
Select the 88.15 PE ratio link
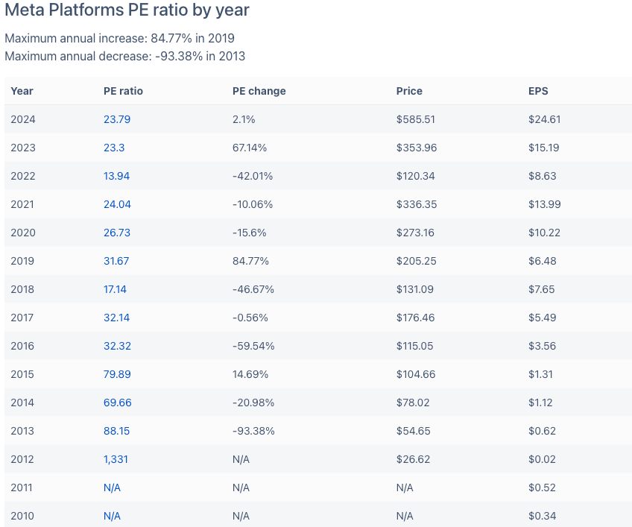tap(117, 431)
